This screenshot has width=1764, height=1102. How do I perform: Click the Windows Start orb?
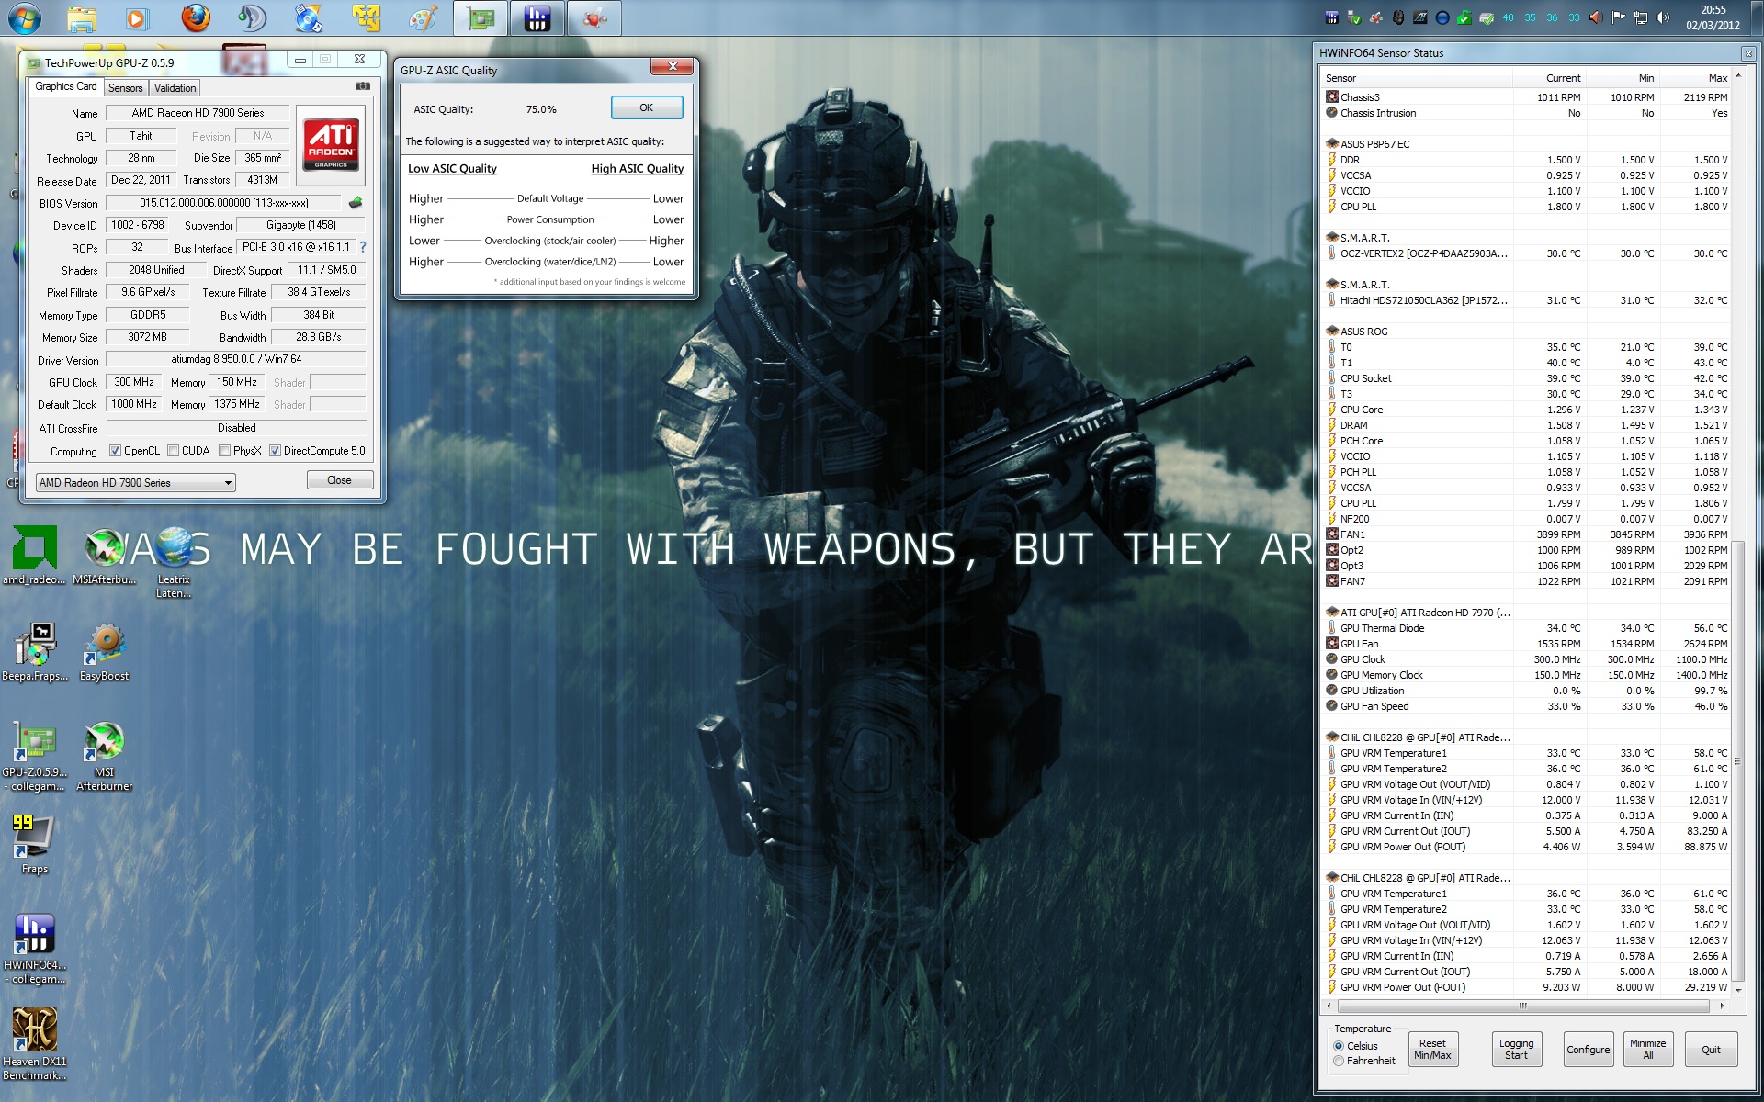click(25, 17)
